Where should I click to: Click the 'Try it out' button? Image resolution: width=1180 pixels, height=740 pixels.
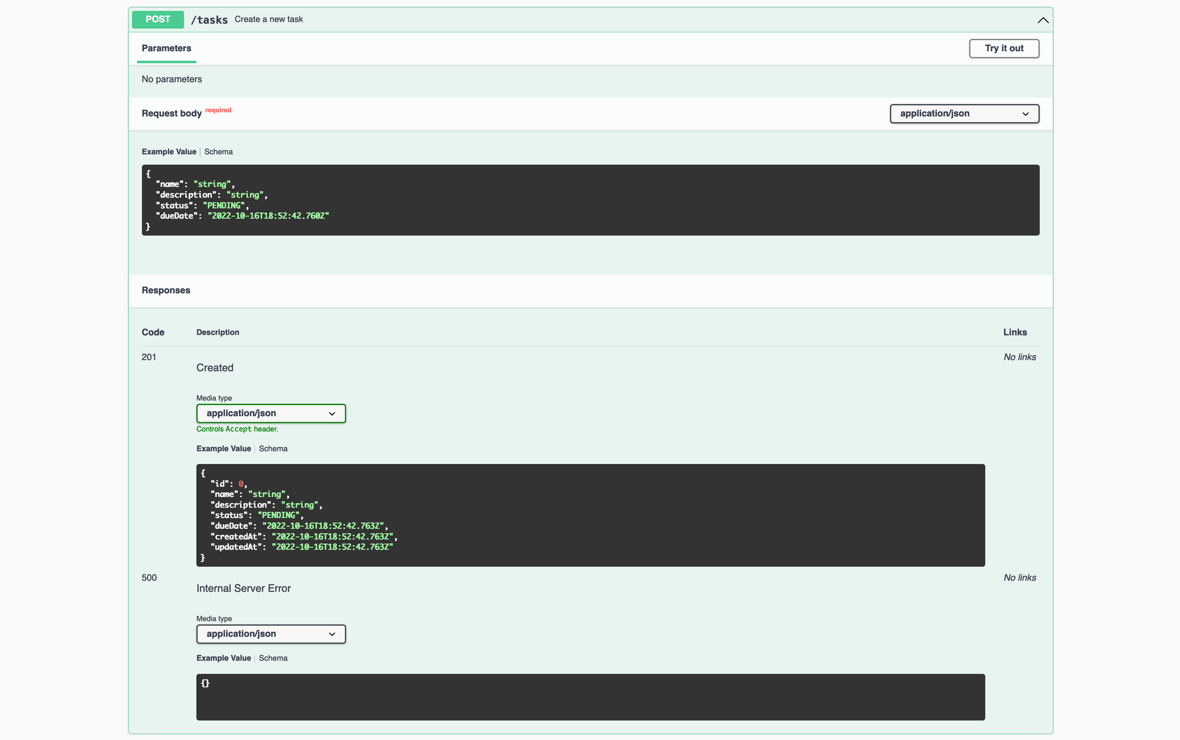(1004, 48)
